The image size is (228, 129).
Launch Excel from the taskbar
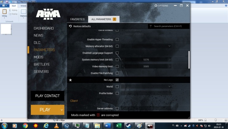point(118,126)
